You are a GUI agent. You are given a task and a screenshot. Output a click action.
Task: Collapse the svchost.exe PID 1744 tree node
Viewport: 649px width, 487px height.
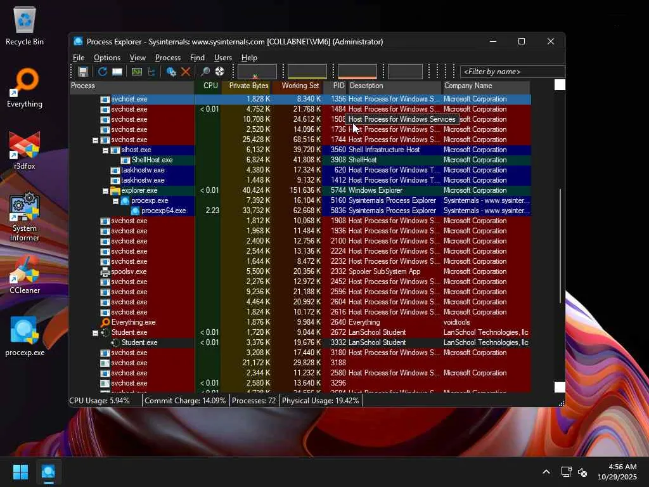click(x=95, y=140)
